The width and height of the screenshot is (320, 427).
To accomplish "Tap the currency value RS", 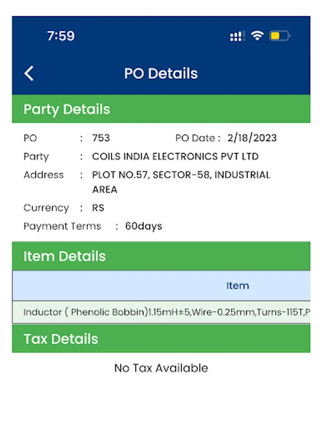I will [x=98, y=208].
